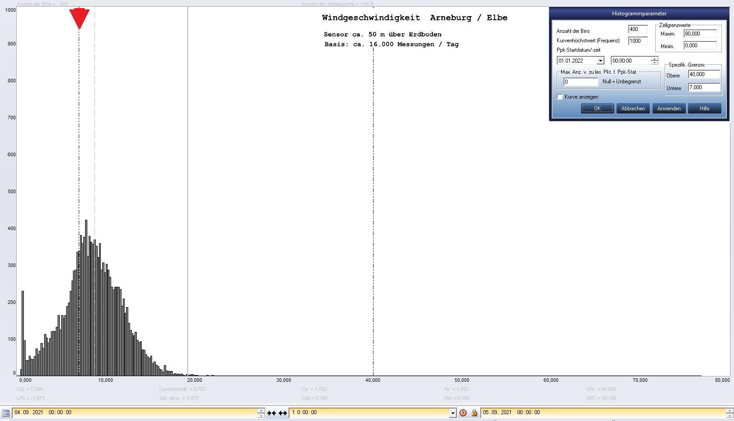Click the start date spinner for 04.09.2021

[x=261, y=413]
